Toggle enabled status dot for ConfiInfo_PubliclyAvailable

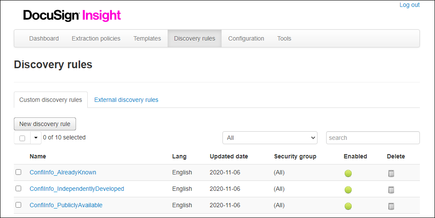tap(348, 206)
